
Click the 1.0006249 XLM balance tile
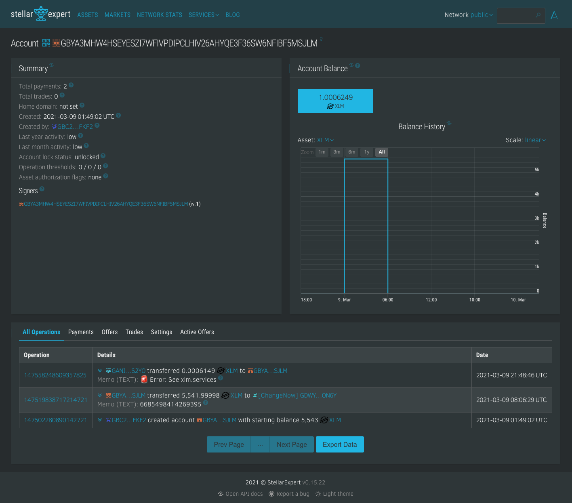[x=335, y=101]
